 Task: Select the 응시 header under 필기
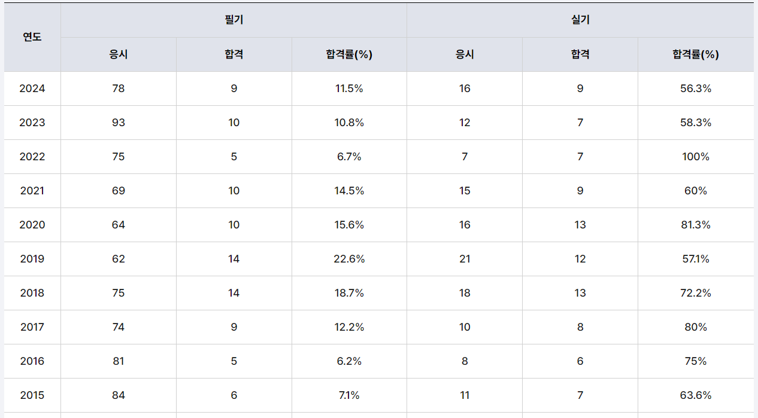tap(119, 54)
